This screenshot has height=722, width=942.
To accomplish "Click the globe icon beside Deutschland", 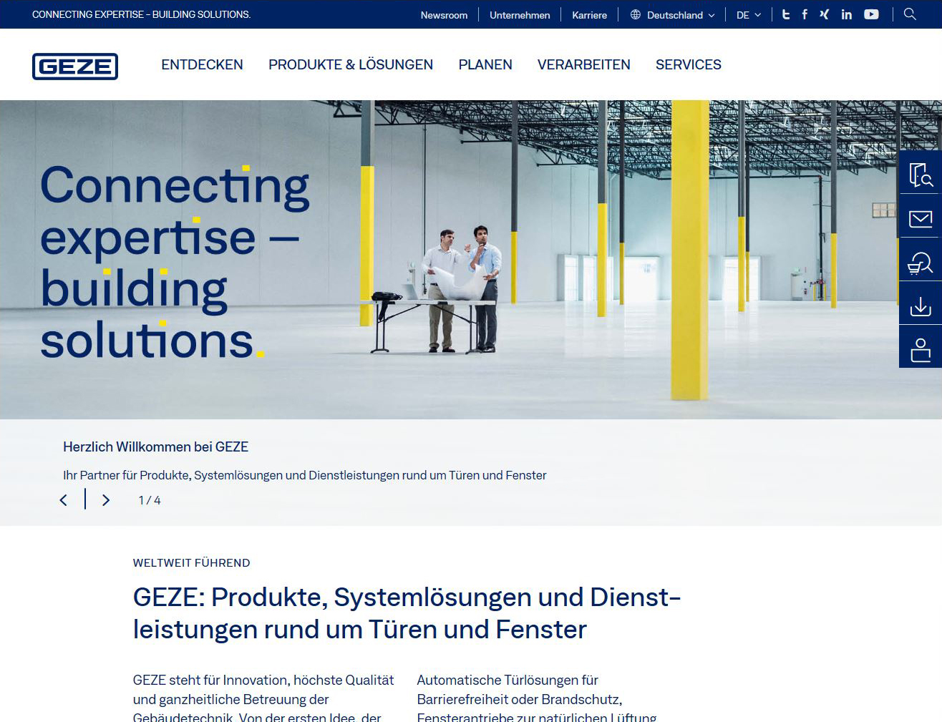I will click(636, 14).
